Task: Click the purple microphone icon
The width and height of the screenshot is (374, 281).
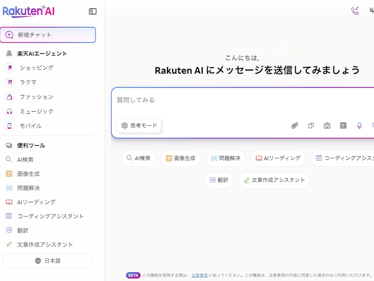Action: [x=359, y=126]
